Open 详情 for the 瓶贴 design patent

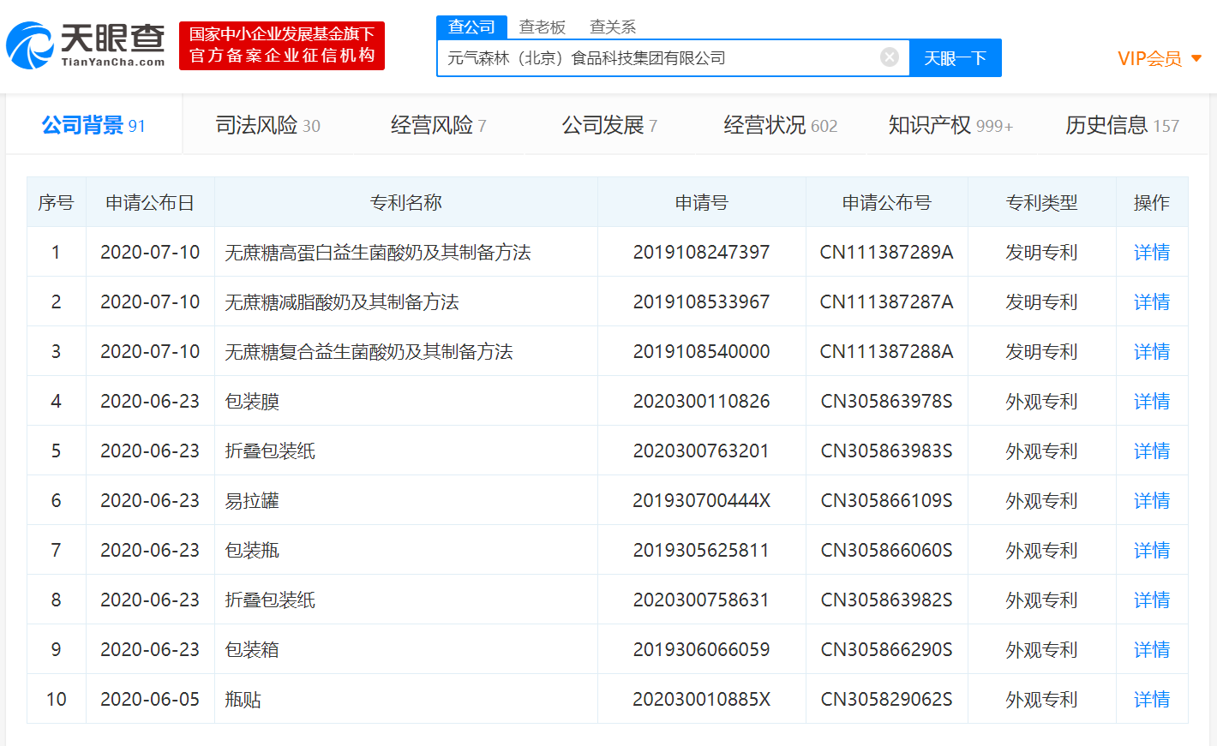coord(1151,699)
